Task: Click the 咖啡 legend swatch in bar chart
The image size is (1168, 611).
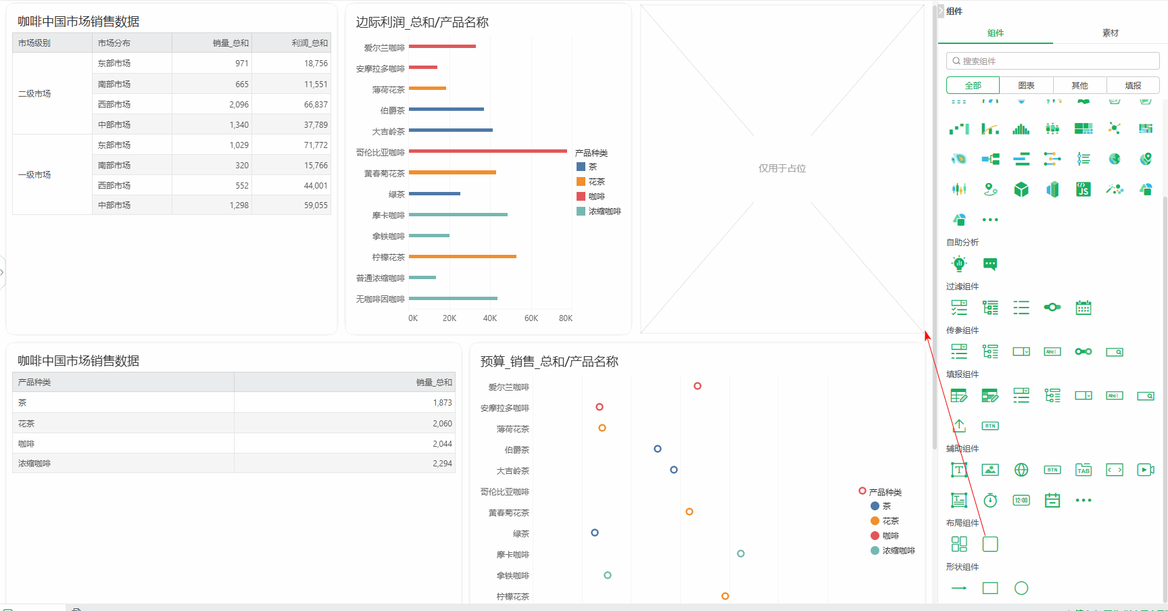Action: [581, 196]
